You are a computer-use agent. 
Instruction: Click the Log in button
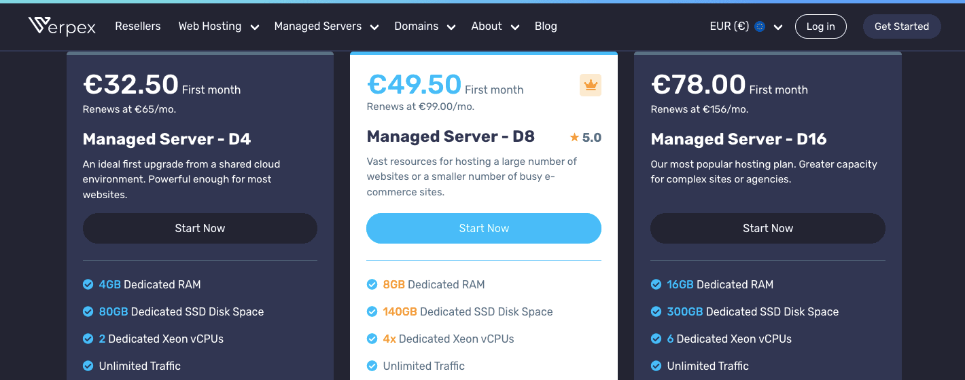point(820,26)
